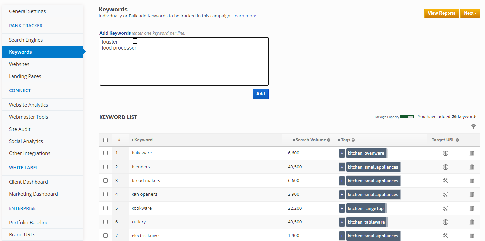Image resolution: width=485 pixels, height=241 pixels.
Task: Delete the bakeware keyword with trash icon
Action: tap(472, 153)
